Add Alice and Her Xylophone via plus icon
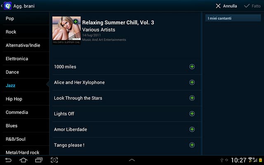Viewport: 264px width, 165px height. pos(192,82)
